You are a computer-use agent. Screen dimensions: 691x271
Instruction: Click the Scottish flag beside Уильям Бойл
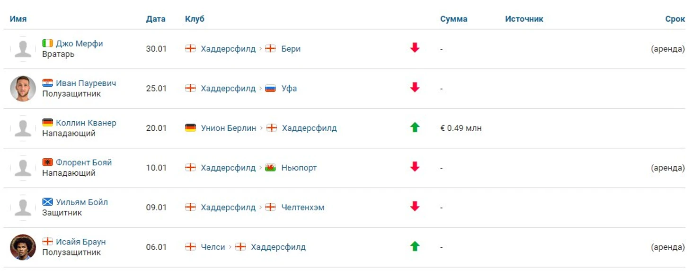pos(47,202)
